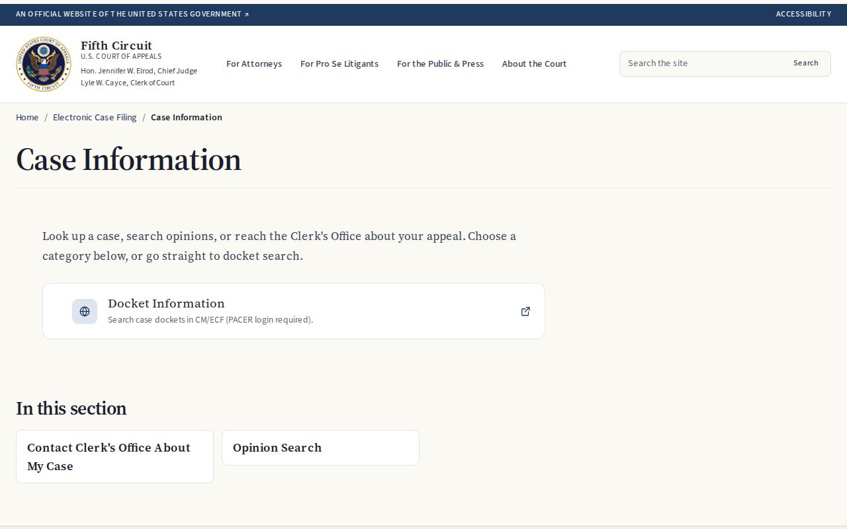This screenshot has height=529, width=847.
Task: Click the U.S. Court of Appeals subtitle
Action: (121, 57)
